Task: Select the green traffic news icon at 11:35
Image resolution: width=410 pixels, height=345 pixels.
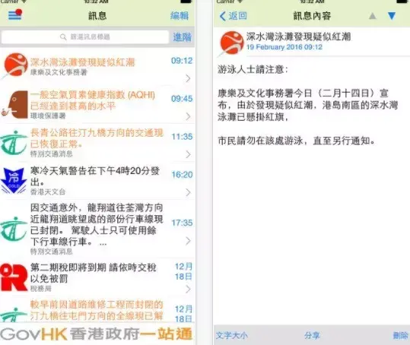Action: [14, 142]
